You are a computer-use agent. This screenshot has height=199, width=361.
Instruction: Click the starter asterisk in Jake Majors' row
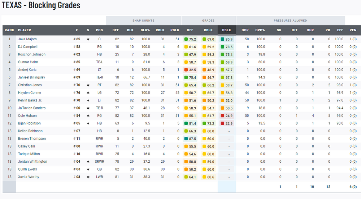tap(88, 39)
